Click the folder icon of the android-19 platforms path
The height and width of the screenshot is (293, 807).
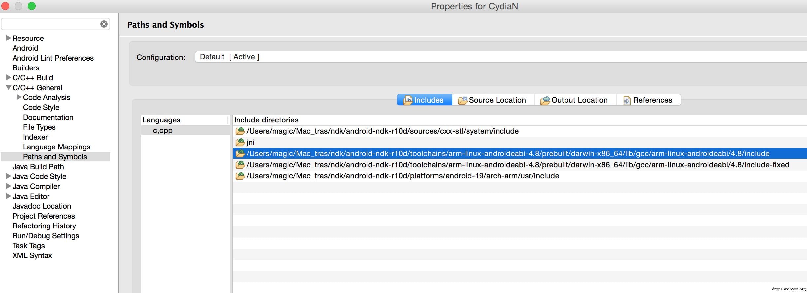240,176
